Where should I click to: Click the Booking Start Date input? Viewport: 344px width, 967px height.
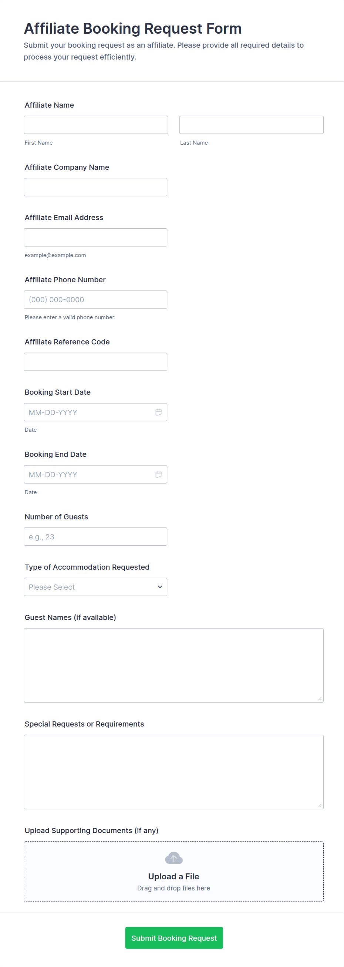pyautogui.click(x=88, y=412)
